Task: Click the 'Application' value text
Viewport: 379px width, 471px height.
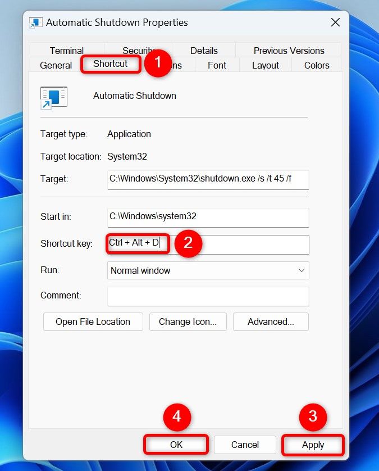Action: click(x=129, y=134)
